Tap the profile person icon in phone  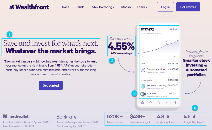[x=175, y=103]
